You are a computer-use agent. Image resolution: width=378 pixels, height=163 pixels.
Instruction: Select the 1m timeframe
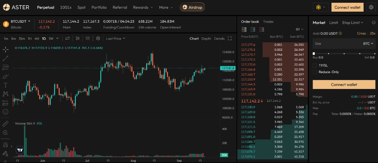tap(6, 39)
